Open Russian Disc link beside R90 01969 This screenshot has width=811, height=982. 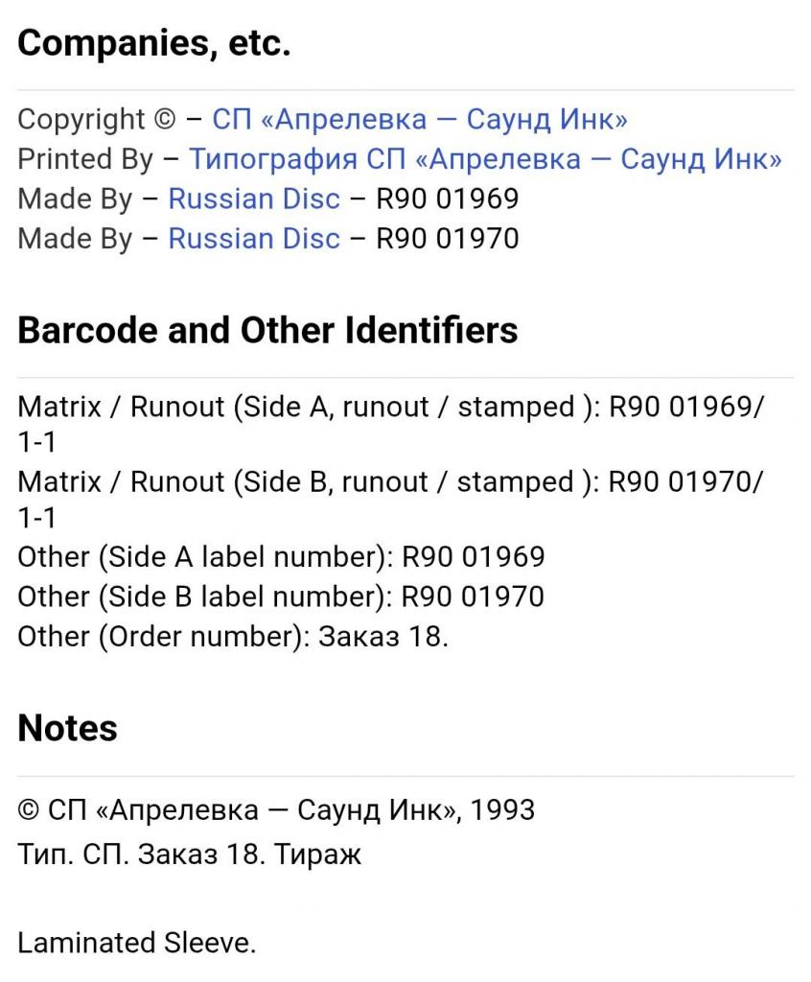253,199
